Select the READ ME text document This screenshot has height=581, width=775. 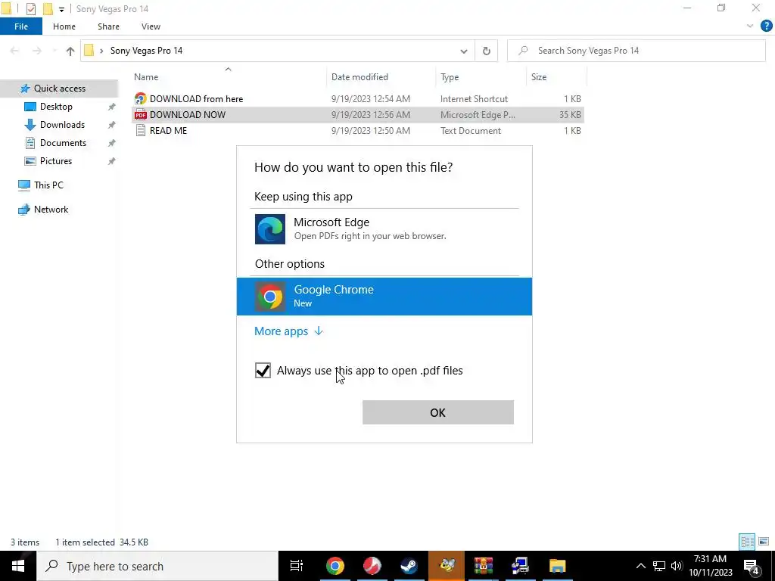pyautogui.click(x=358, y=130)
